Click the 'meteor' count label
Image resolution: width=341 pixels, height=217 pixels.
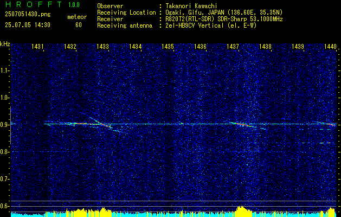coord(77,17)
